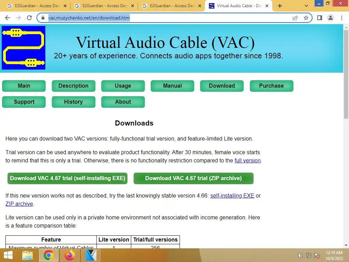Close the first E2Guardian tab
349x262 pixels.
[x=65, y=6]
